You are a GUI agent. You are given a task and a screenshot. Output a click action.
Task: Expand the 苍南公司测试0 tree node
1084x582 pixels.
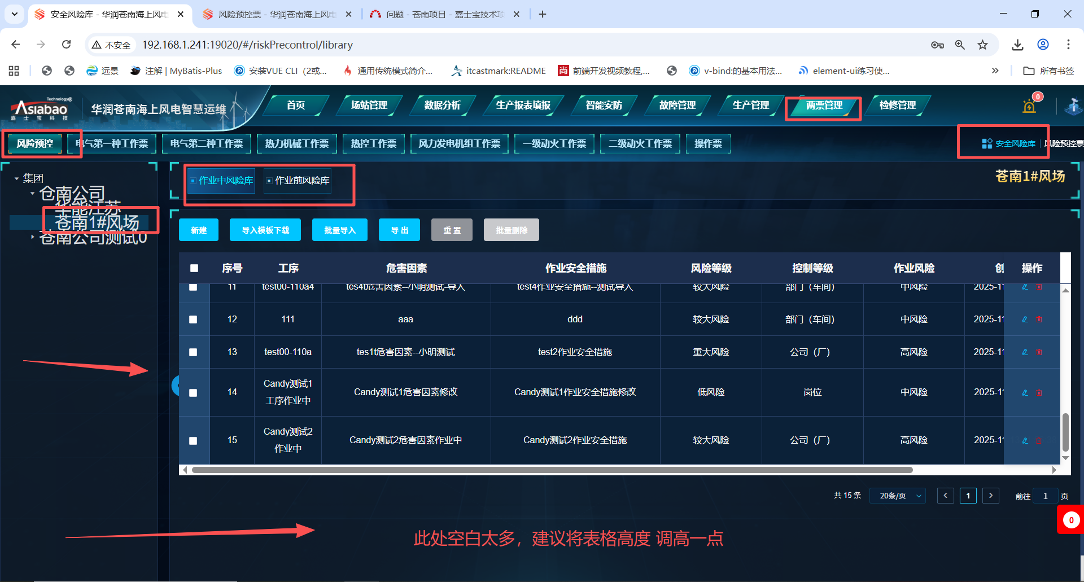tap(32, 237)
